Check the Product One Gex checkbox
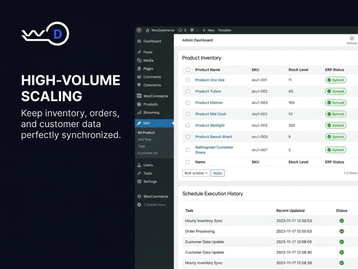 pyautogui.click(x=188, y=80)
